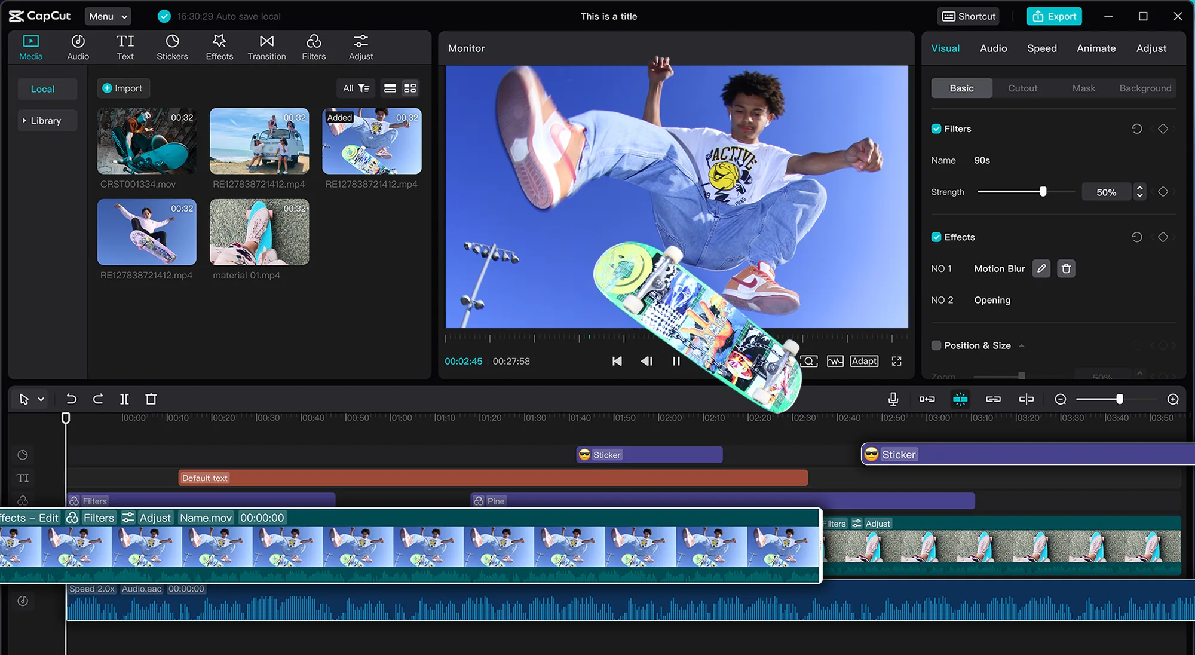
Task: Click the Import button
Action: (x=122, y=88)
